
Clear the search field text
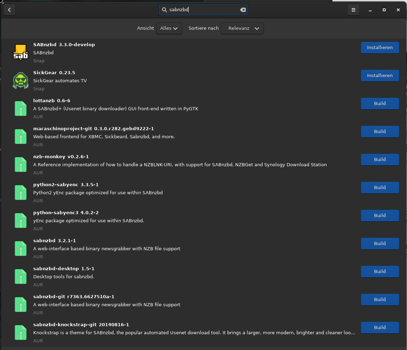click(x=243, y=10)
